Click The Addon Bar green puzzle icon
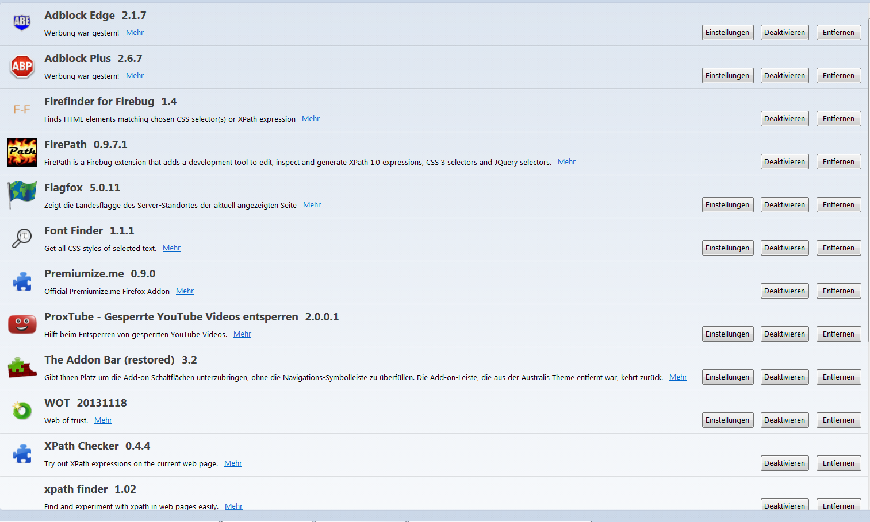 (22, 368)
